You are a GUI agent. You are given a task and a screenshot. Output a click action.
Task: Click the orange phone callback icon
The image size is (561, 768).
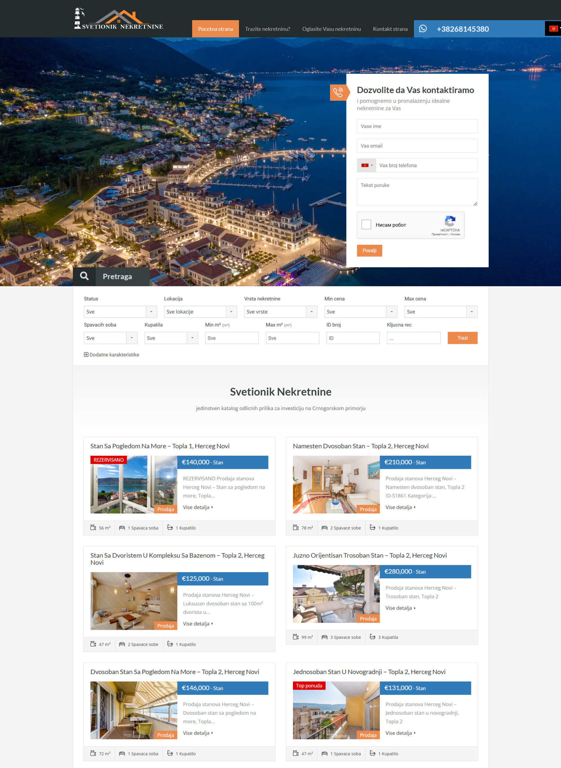pyautogui.click(x=338, y=92)
